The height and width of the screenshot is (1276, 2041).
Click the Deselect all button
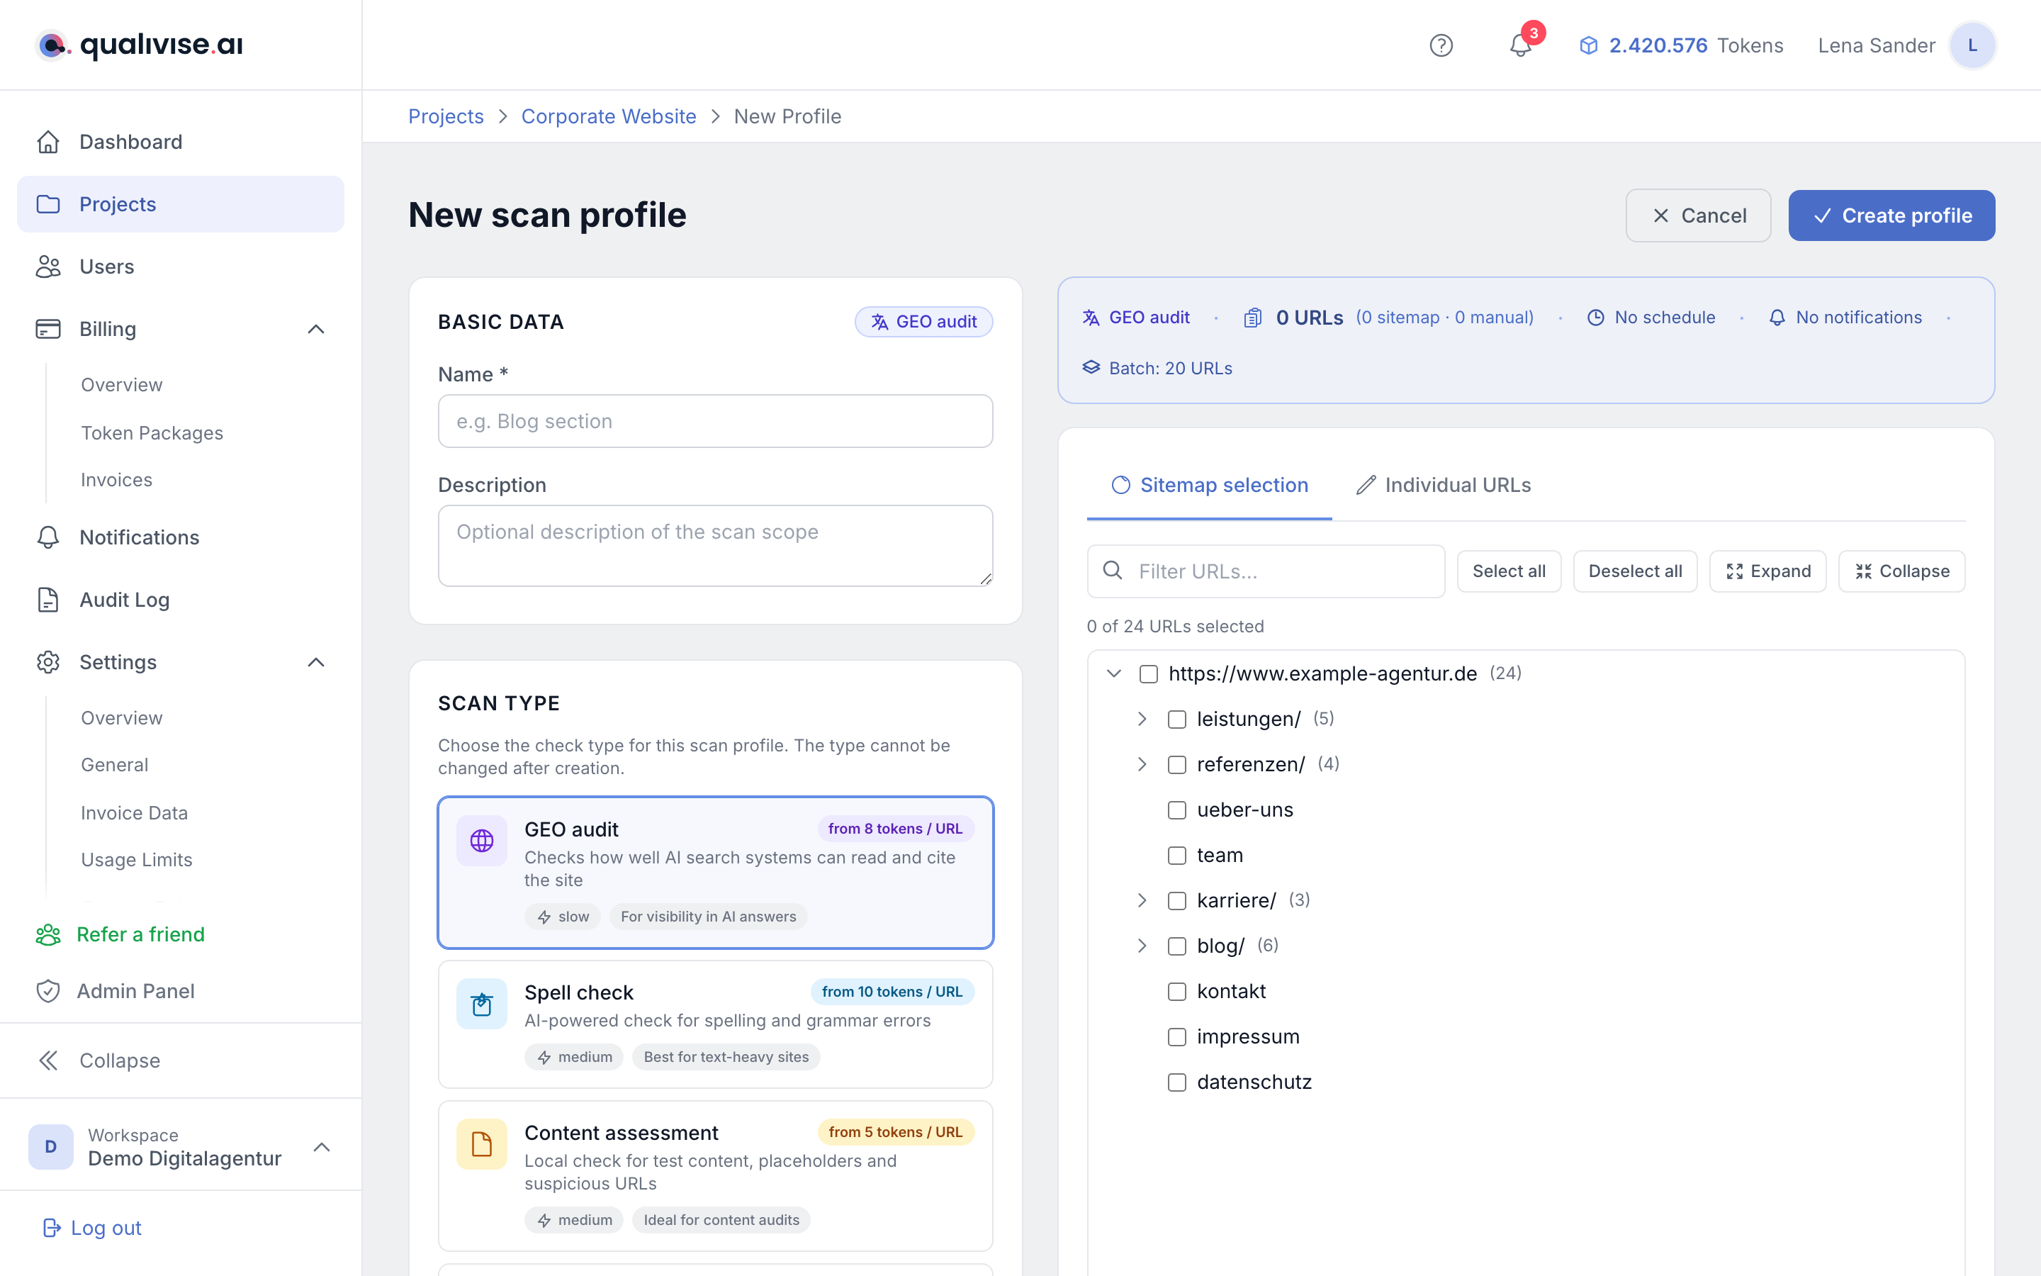pos(1634,571)
